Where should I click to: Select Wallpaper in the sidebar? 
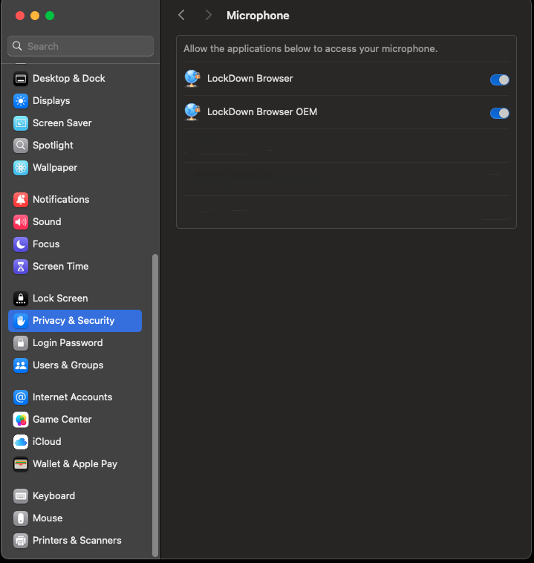75,168
